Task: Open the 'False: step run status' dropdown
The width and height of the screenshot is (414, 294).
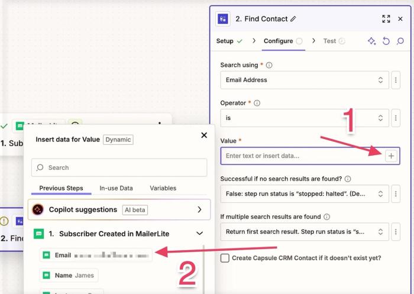Action: [305, 193]
